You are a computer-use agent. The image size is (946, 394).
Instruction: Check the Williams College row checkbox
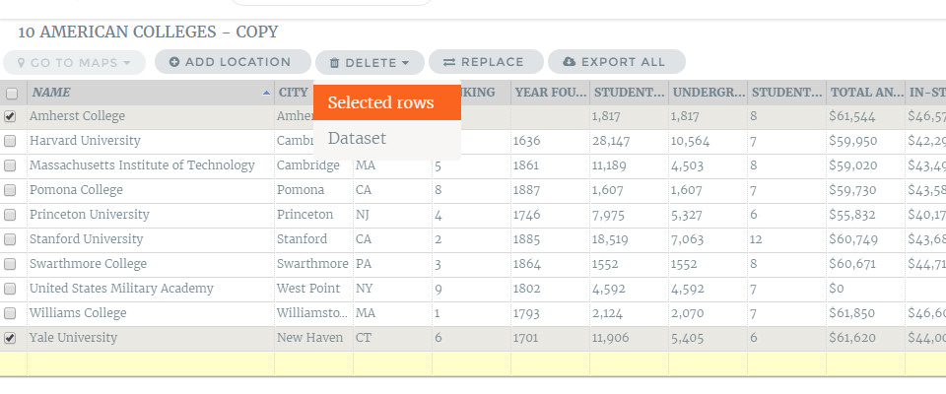click(x=10, y=313)
